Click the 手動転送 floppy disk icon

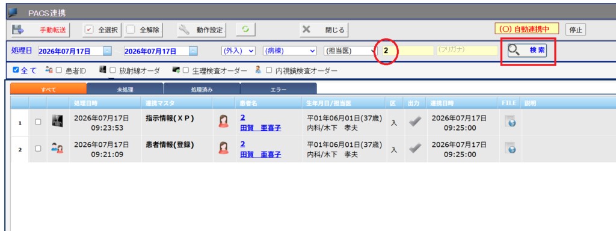click(18, 29)
